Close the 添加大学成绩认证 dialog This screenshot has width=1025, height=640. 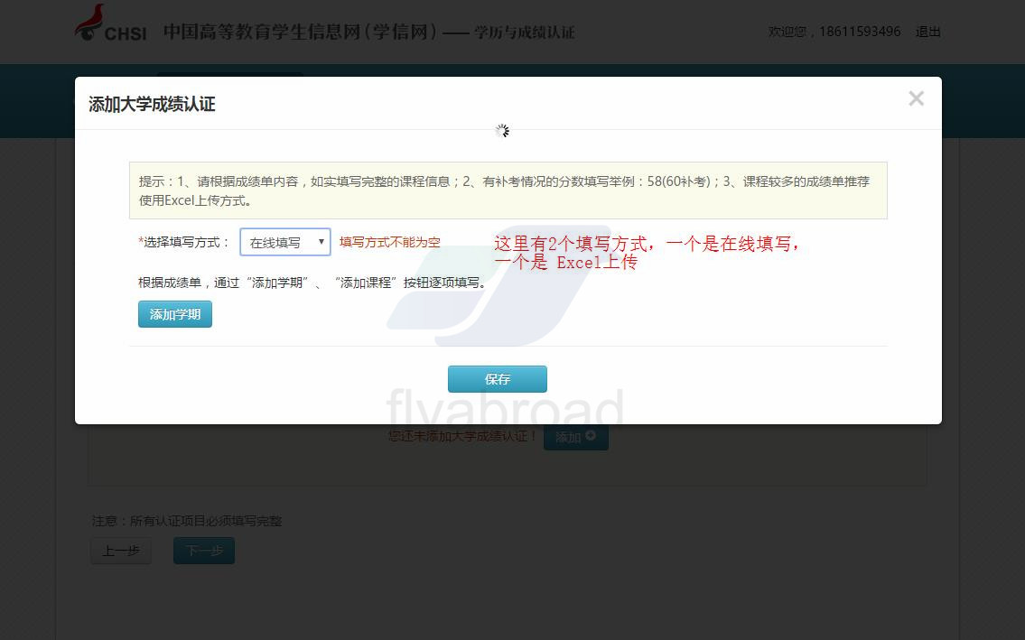916,99
